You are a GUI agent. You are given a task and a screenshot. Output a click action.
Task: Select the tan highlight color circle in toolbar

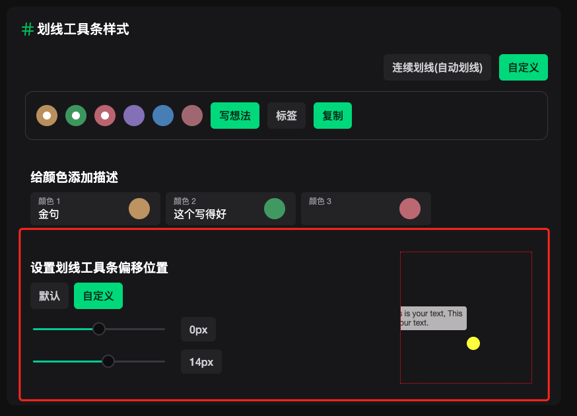[47, 116]
